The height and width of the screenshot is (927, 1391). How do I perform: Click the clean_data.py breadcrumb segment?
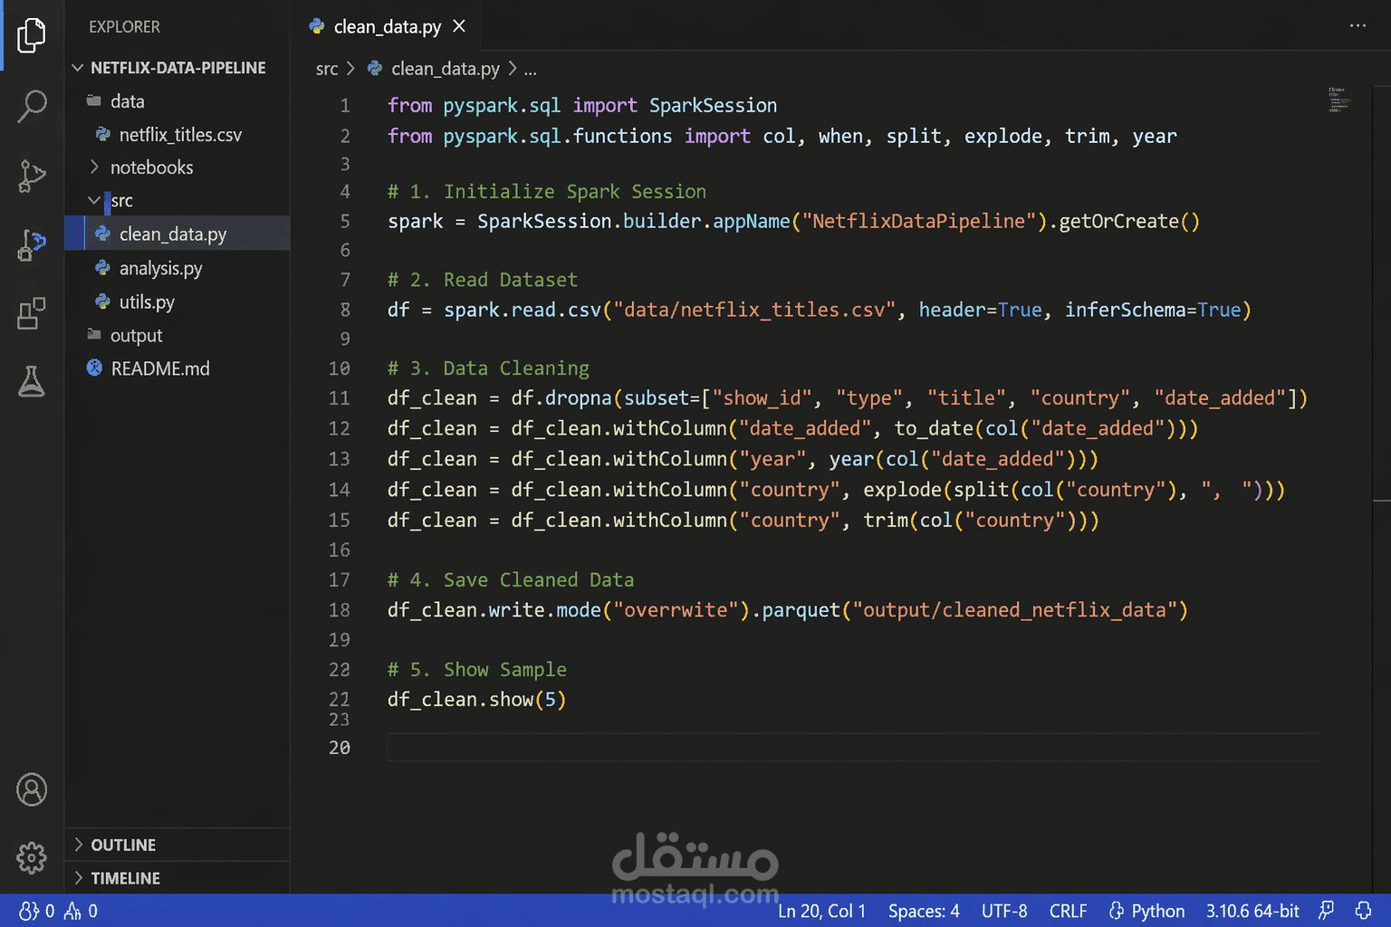(x=446, y=69)
